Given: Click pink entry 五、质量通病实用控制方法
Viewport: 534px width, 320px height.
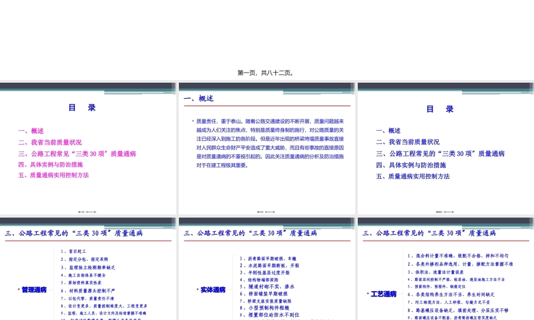Looking at the screenshot, I should coord(53,175).
